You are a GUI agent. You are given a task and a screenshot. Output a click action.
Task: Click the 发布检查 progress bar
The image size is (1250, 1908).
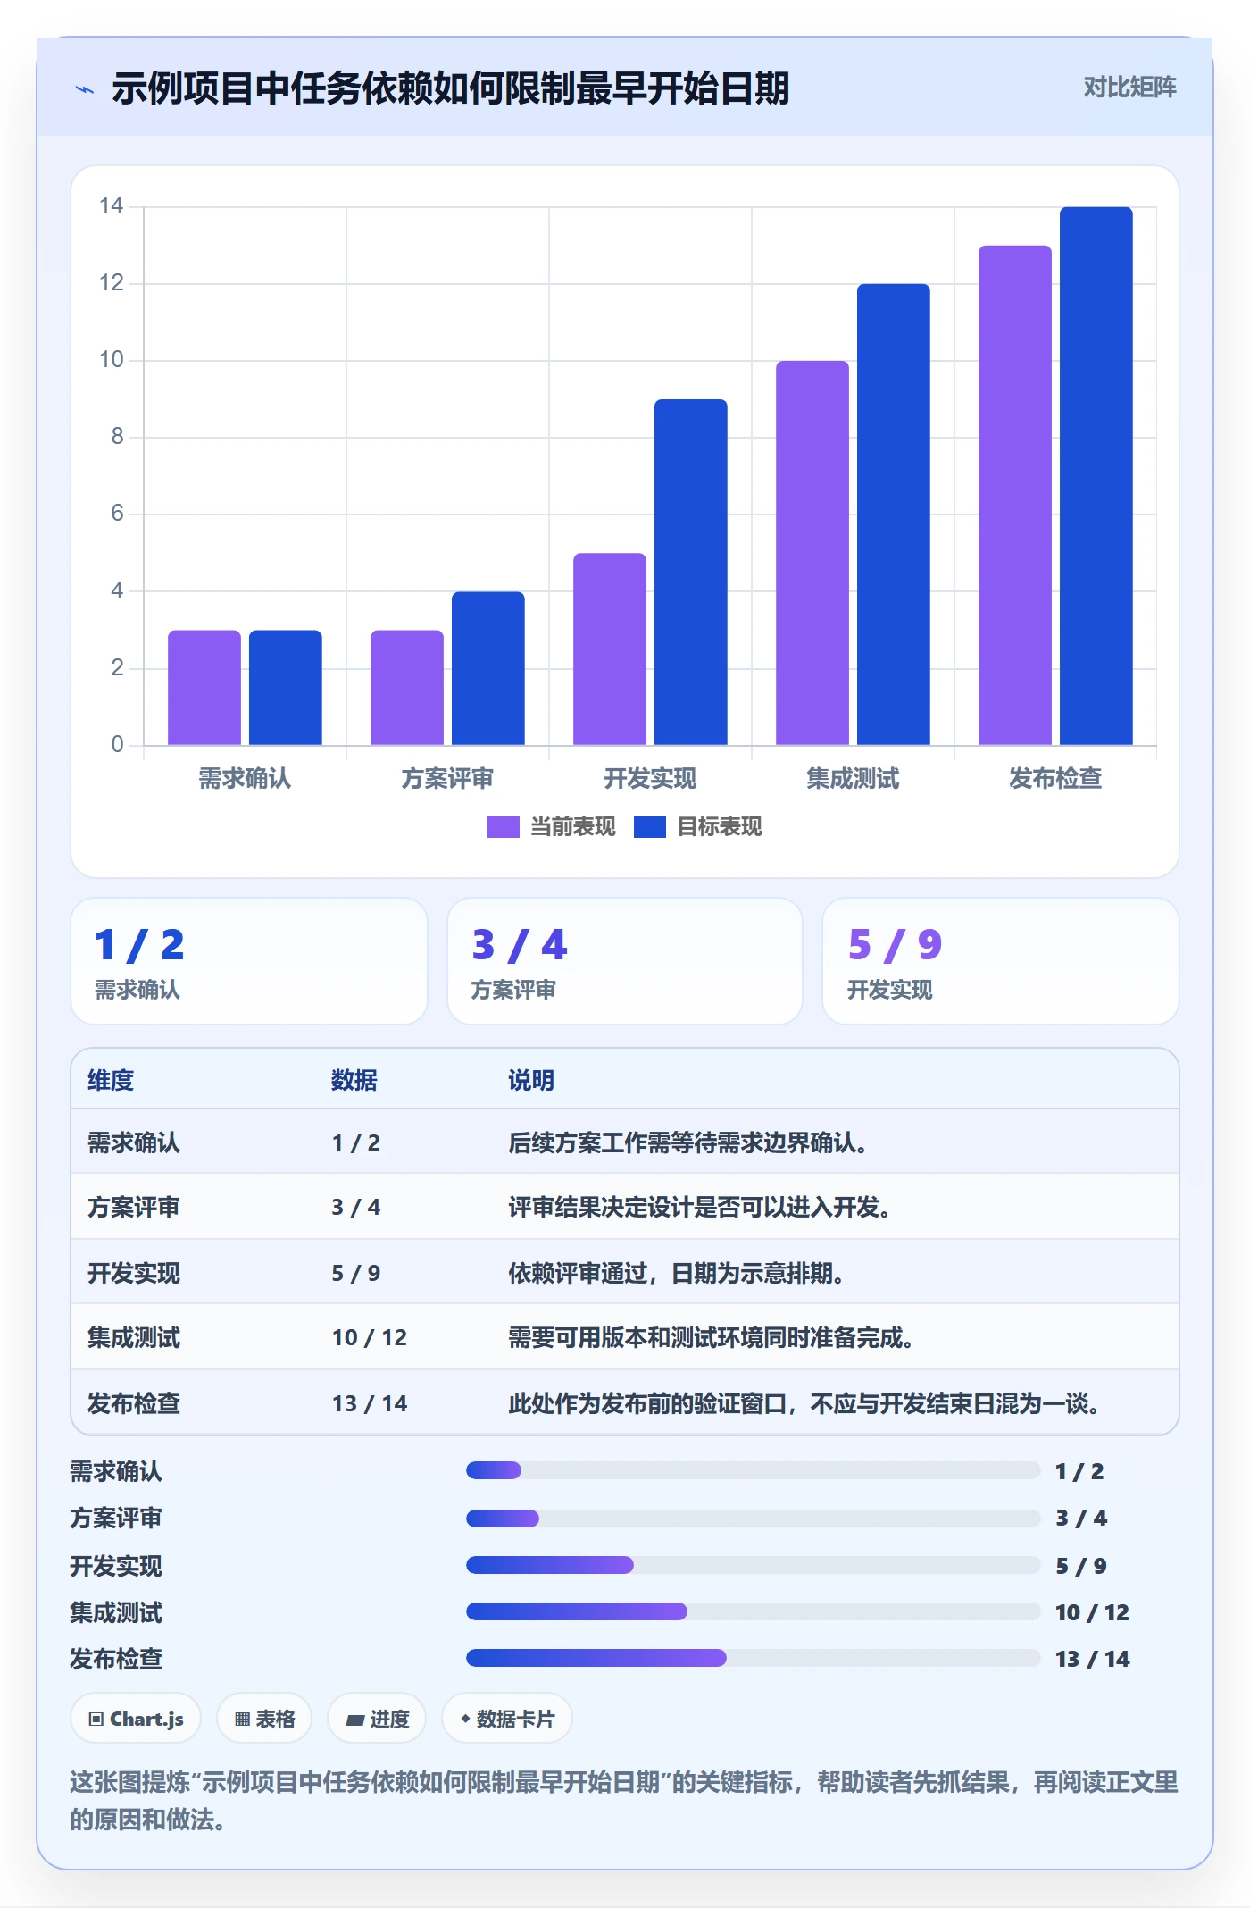[x=754, y=1658]
